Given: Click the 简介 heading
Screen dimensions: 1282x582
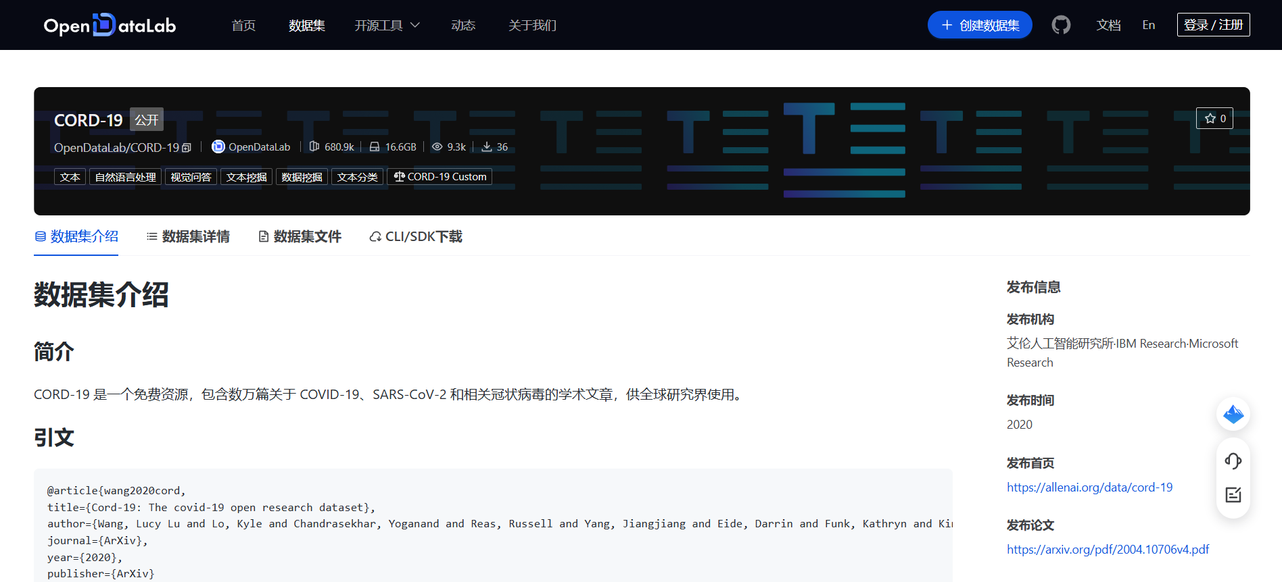Looking at the screenshot, I should (54, 352).
